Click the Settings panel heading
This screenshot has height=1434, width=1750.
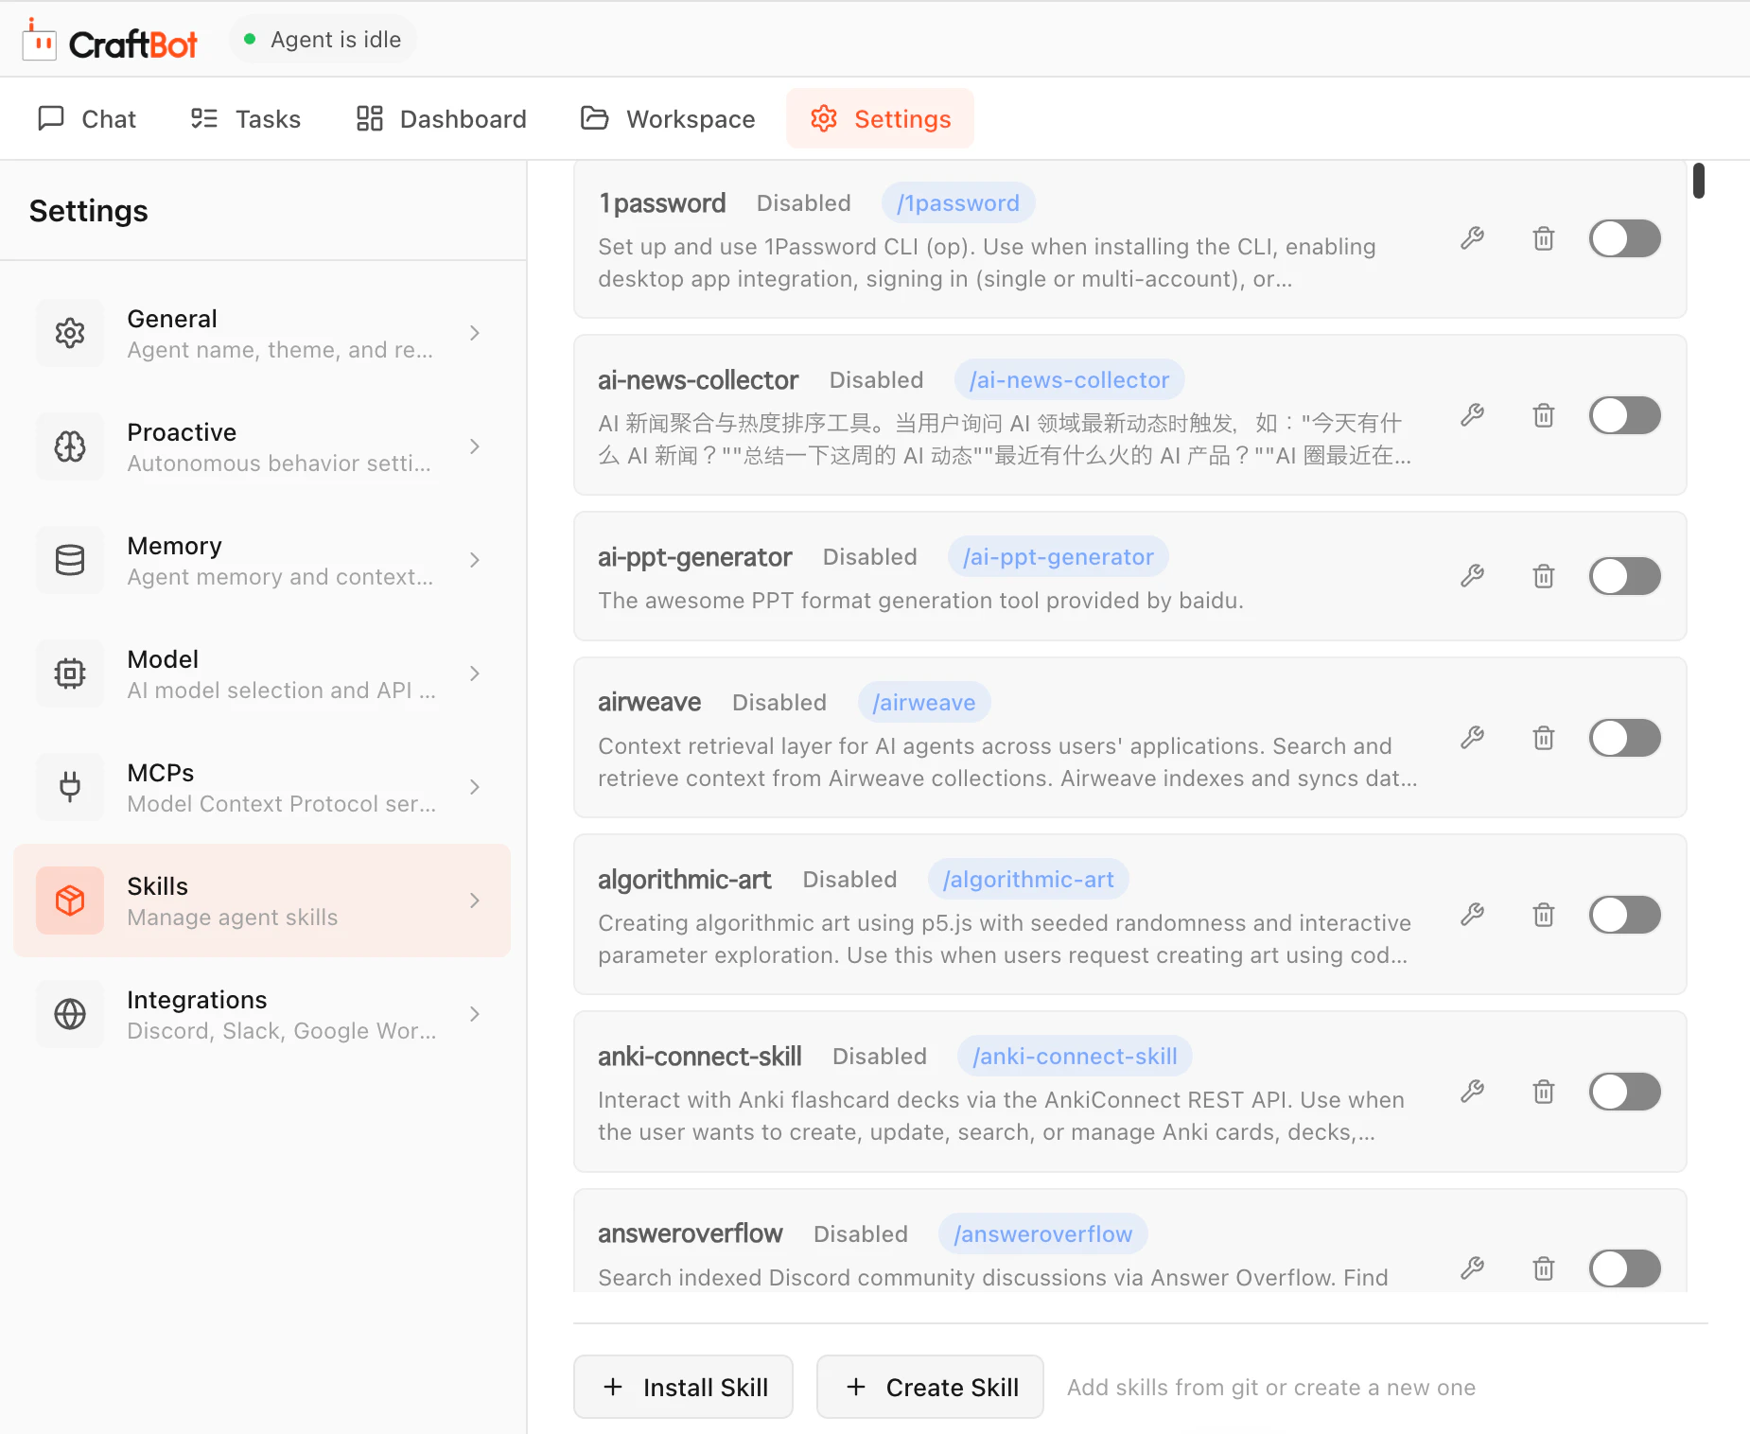89,211
